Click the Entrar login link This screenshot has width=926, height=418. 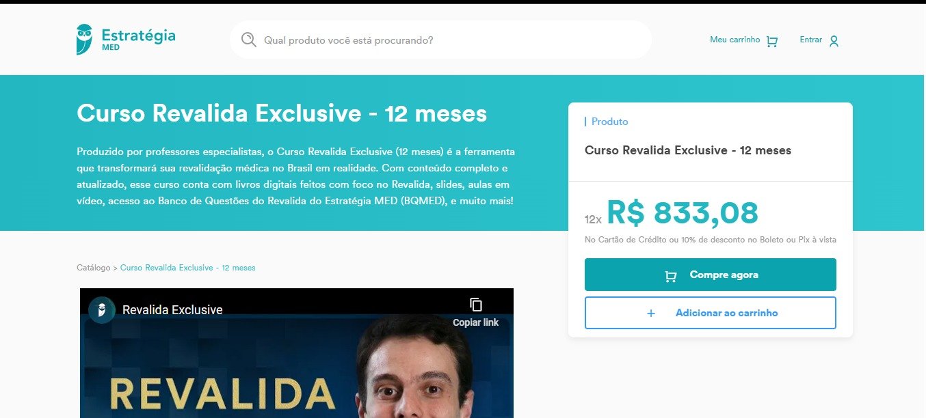811,40
